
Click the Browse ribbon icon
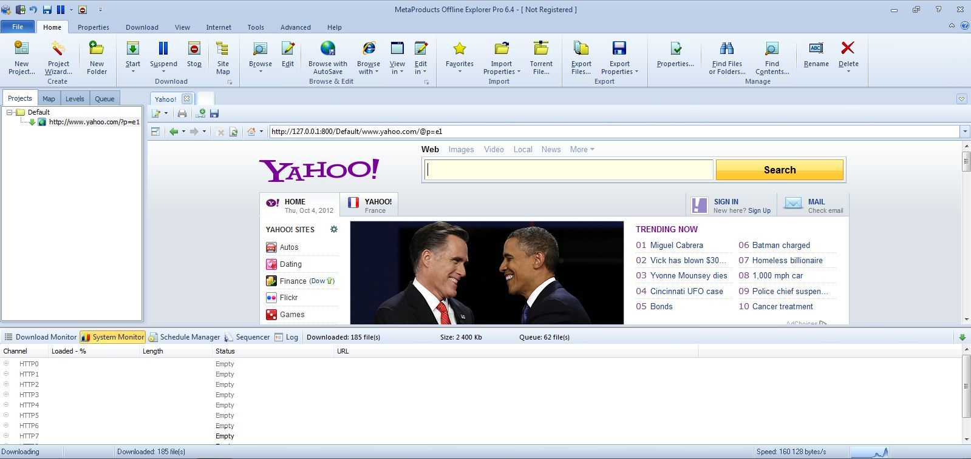[260, 49]
